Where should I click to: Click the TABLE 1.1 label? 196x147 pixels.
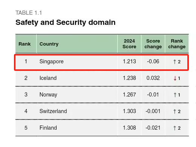coord(29,13)
